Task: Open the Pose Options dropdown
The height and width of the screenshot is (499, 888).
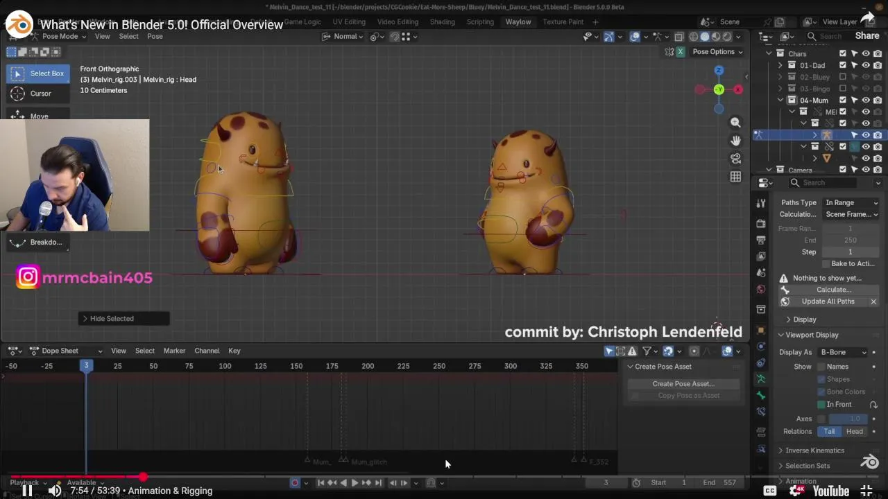Action: click(x=717, y=52)
